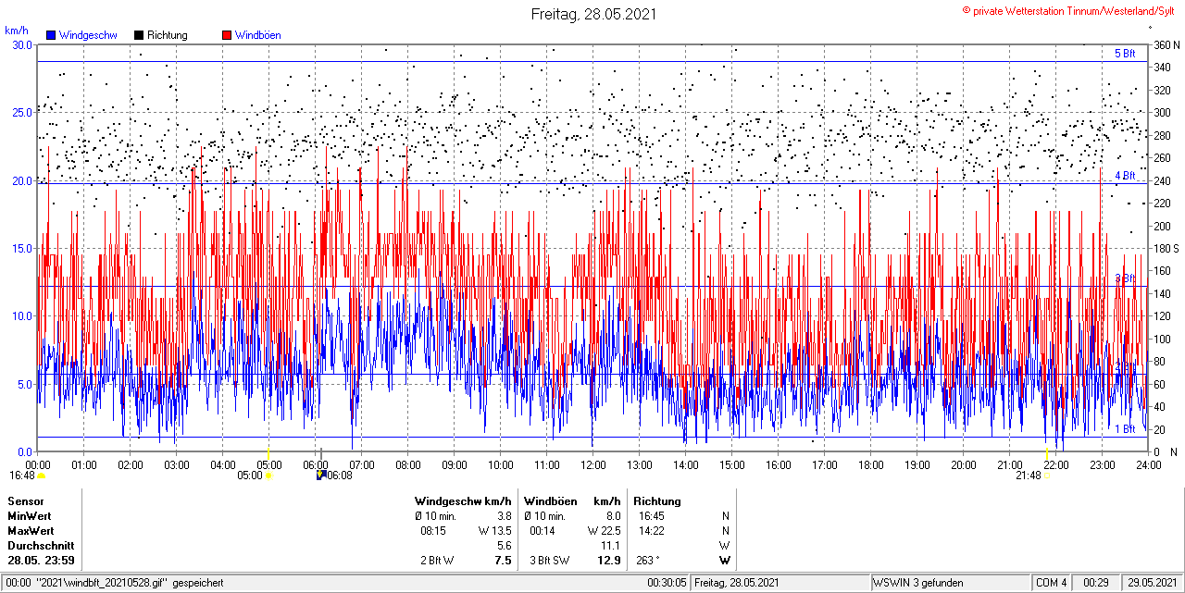This screenshot has height=593, width=1185.
Task: Click the 5 Bft line label
Action: click(1124, 54)
